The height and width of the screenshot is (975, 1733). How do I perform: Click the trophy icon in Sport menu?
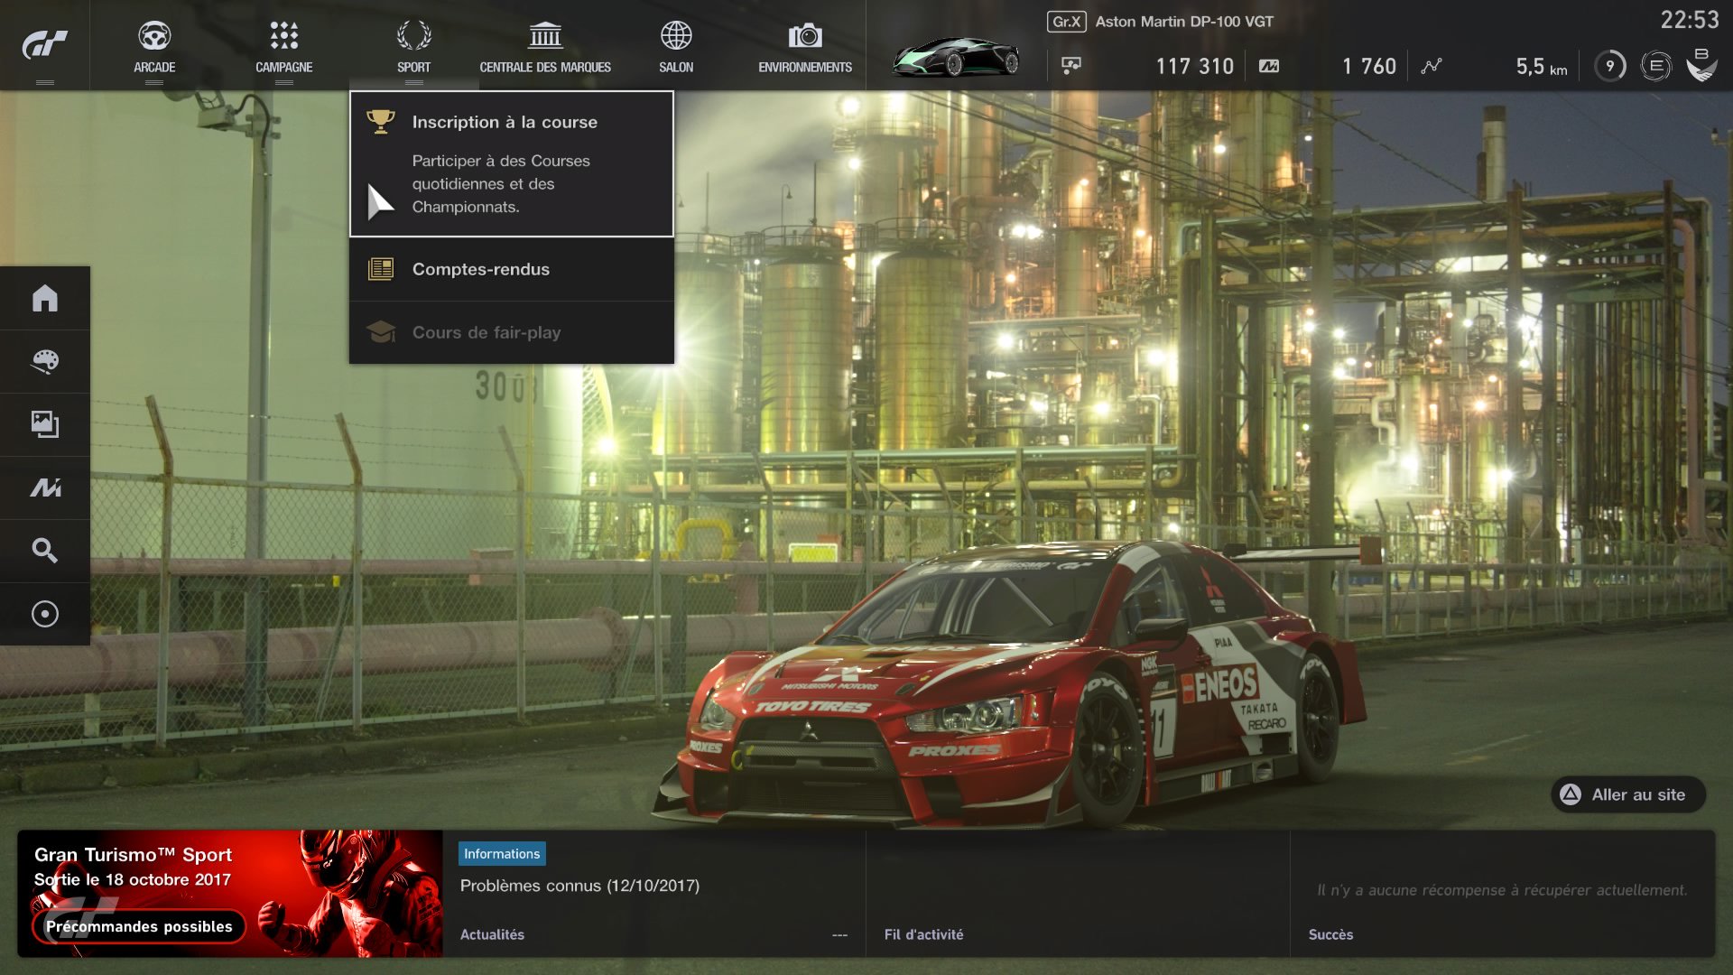point(381,122)
